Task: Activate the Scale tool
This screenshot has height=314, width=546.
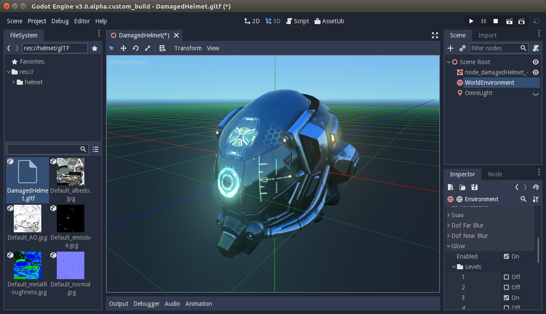Action: [x=148, y=48]
